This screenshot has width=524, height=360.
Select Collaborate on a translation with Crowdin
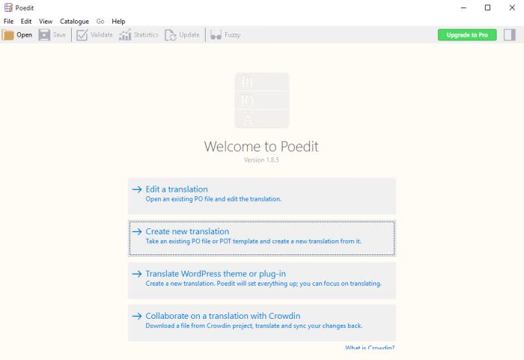click(x=262, y=323)
